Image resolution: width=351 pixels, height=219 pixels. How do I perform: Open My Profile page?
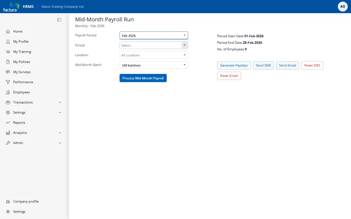[21, 42]
